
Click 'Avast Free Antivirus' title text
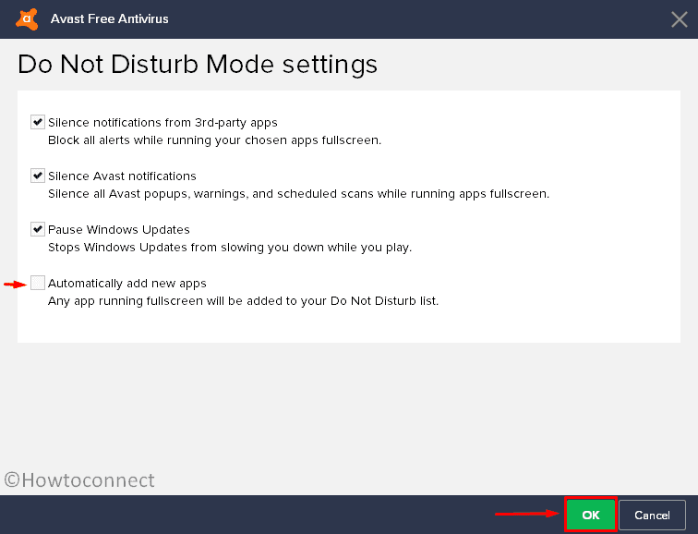pos(110,18)
